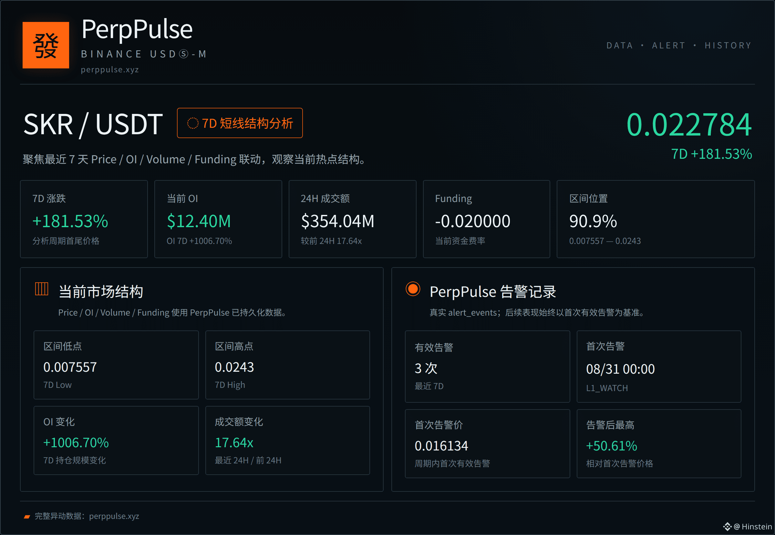Viewport: 775px width, 535px height.
Task: Click 首次告警价 value 0.016134
Action: point(441,446)
